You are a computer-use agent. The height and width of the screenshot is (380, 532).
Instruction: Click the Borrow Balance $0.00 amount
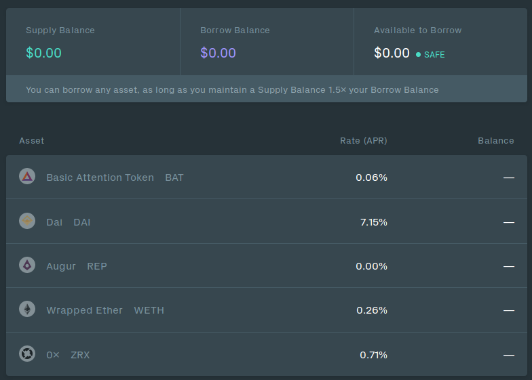pos(218,53)
